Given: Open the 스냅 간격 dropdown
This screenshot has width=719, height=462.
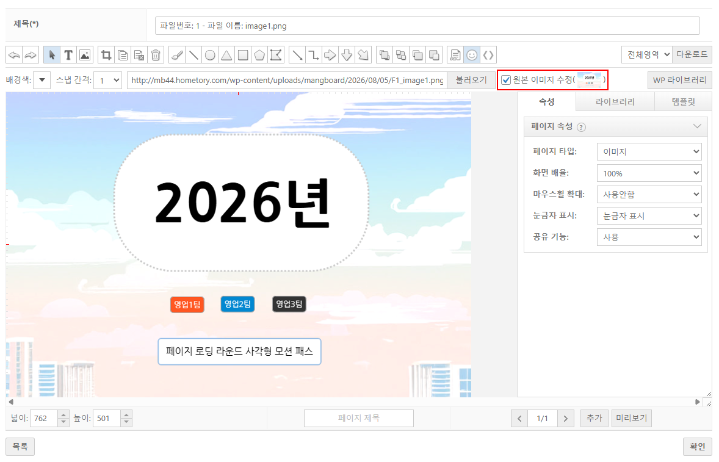Looking at the screenshot, I should 108,80.
